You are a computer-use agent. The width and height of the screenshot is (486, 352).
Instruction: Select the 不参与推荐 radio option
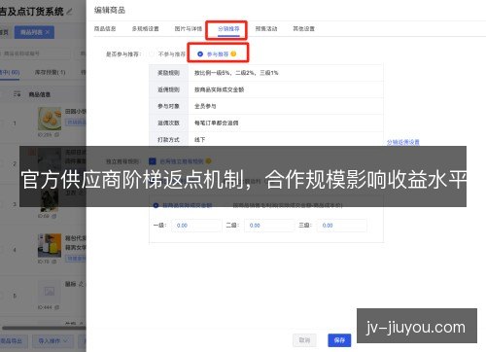[152, 53]
